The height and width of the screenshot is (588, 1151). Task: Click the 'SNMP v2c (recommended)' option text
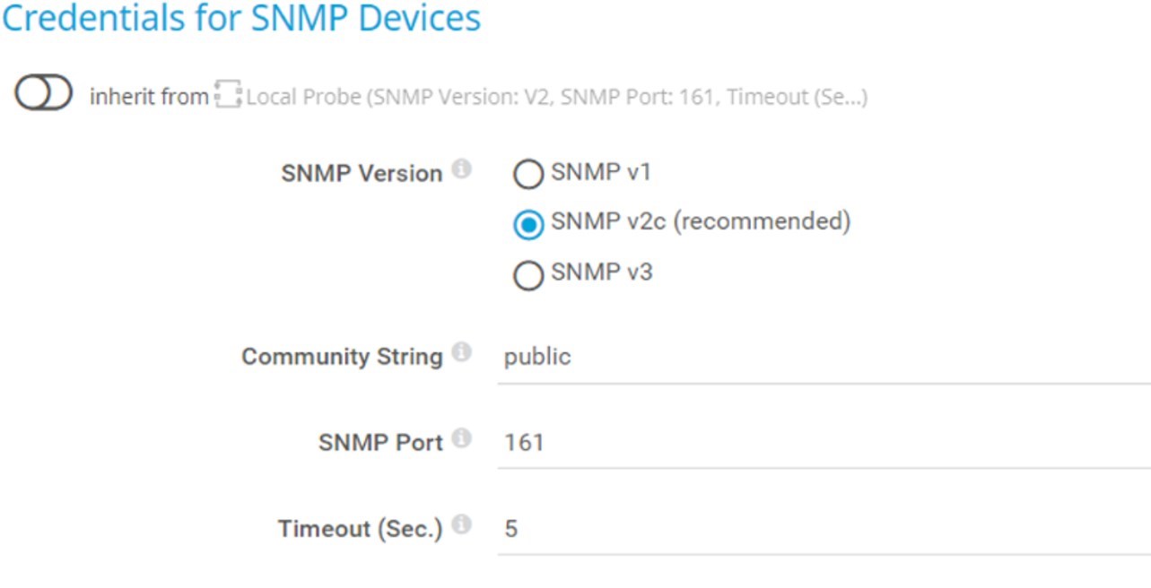click(x=701, y=221)
